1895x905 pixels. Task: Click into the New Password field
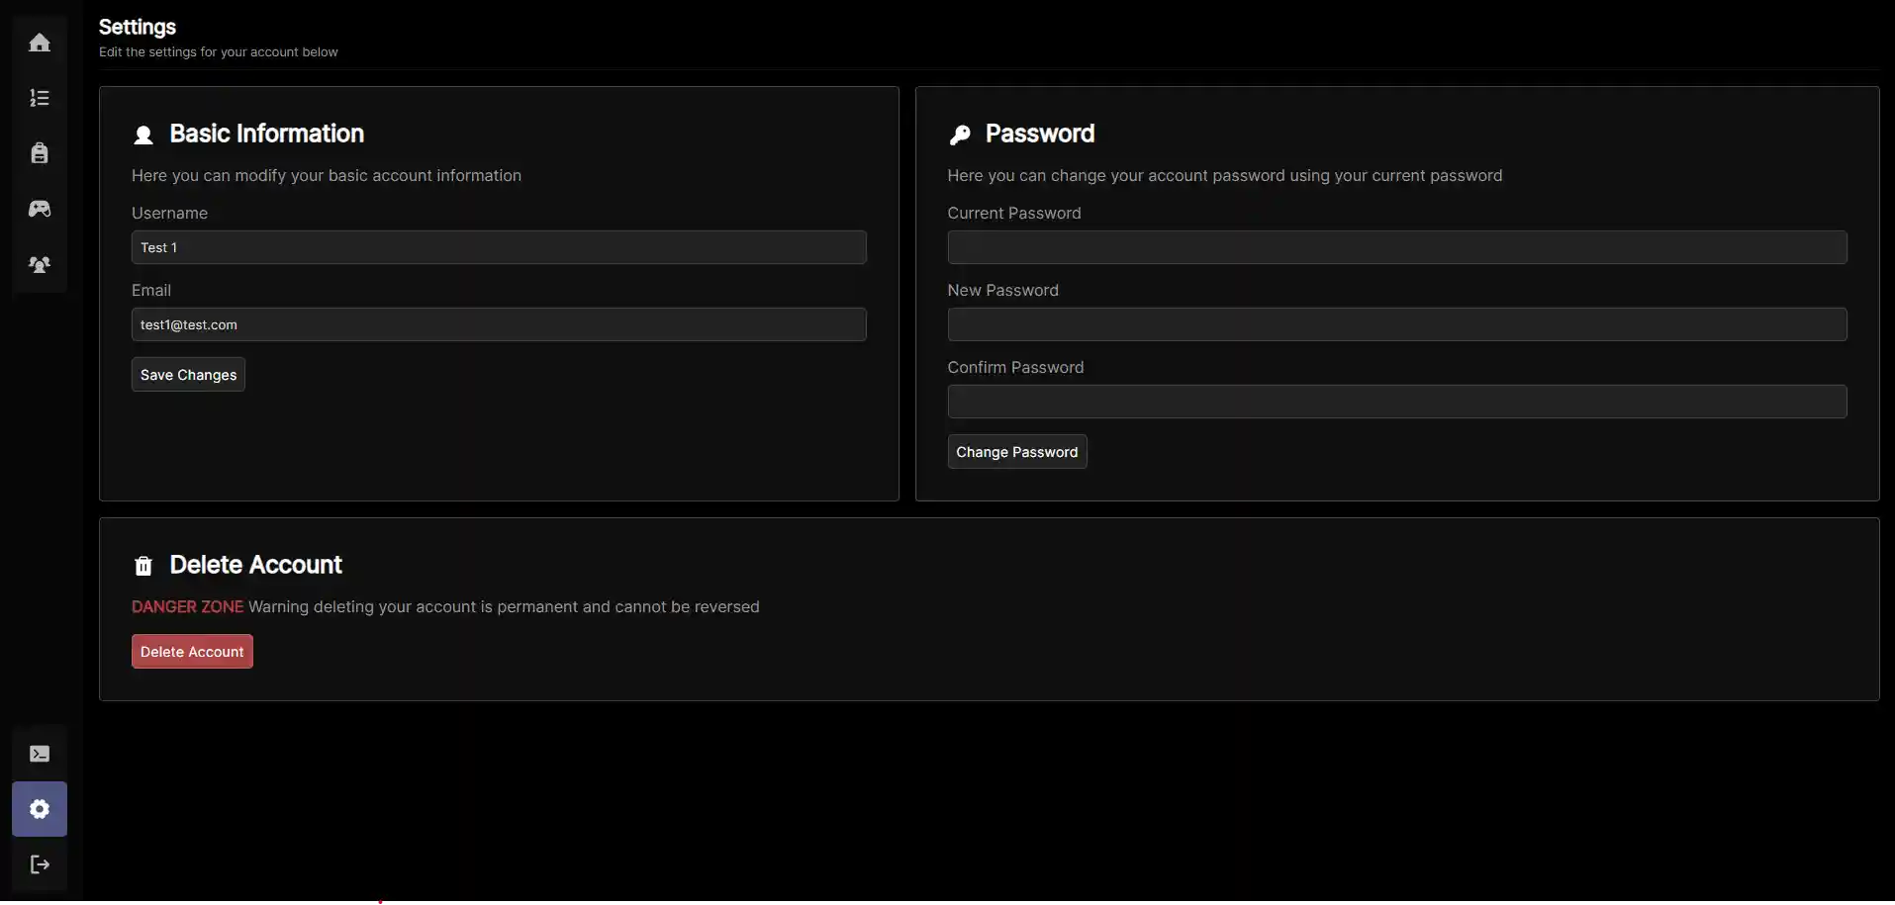pyautogui.click(x=1396, y=324)
